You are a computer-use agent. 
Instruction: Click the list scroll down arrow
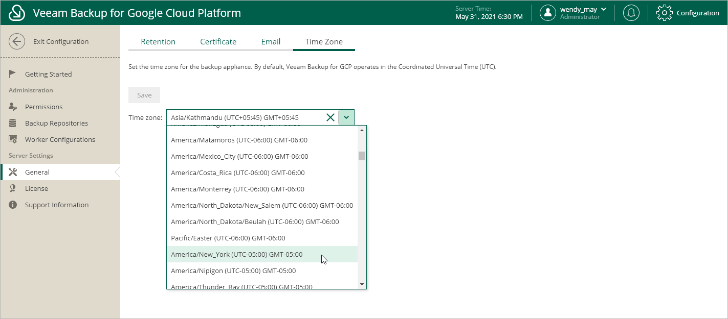pyautogui.click(x=362, y=284)
